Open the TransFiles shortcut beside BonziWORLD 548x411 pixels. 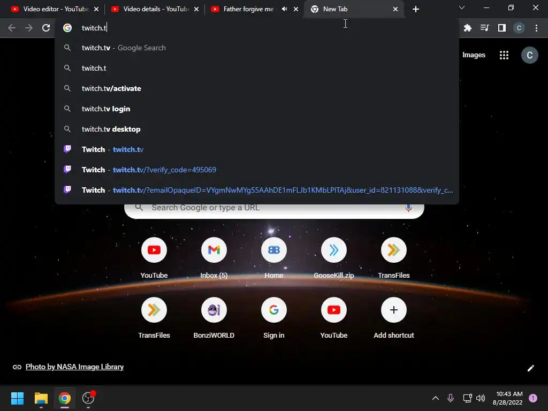coord(154,318)
